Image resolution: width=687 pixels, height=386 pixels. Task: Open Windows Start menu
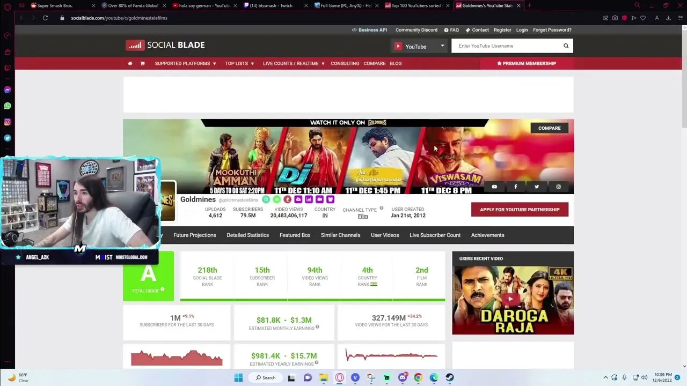238,377
